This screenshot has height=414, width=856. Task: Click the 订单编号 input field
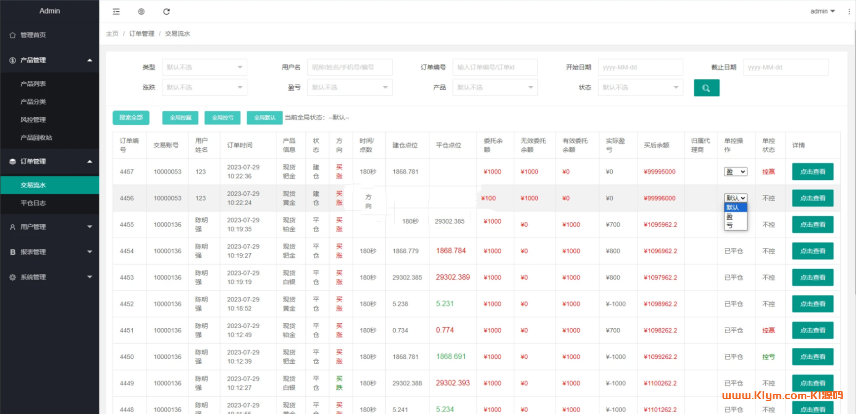pyautogui.click(x=495, y=67)
